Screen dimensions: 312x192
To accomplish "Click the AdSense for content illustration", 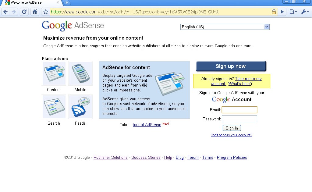I will click(x=170, y=84).
